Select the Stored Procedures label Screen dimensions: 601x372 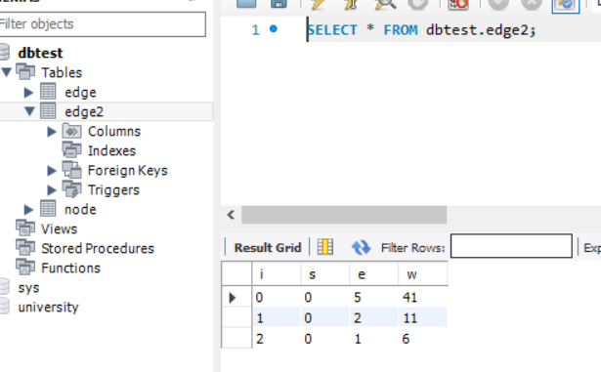98,249
